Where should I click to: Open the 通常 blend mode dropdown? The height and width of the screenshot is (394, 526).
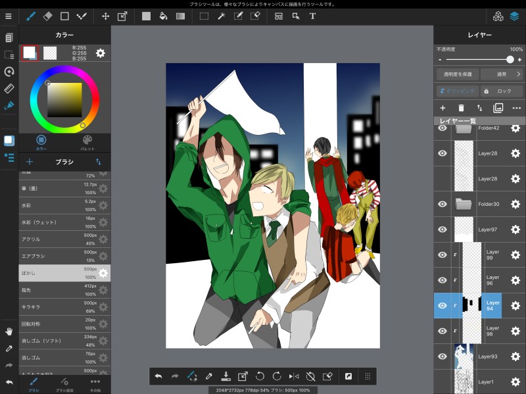click(502, 74)
